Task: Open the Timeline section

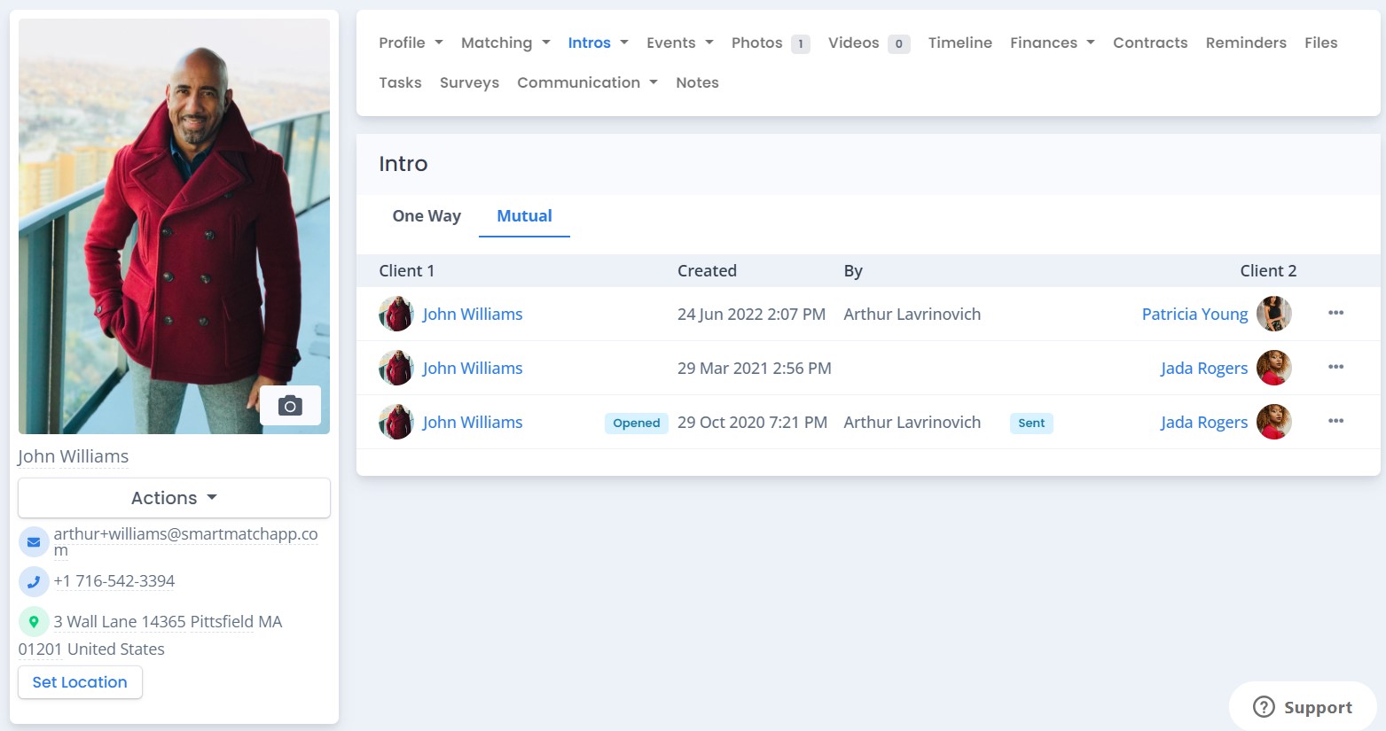Action: 959,42
